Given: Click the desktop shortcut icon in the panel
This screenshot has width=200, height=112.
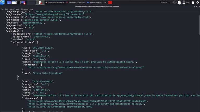Looking at the screenshot, I should point(9,2).
